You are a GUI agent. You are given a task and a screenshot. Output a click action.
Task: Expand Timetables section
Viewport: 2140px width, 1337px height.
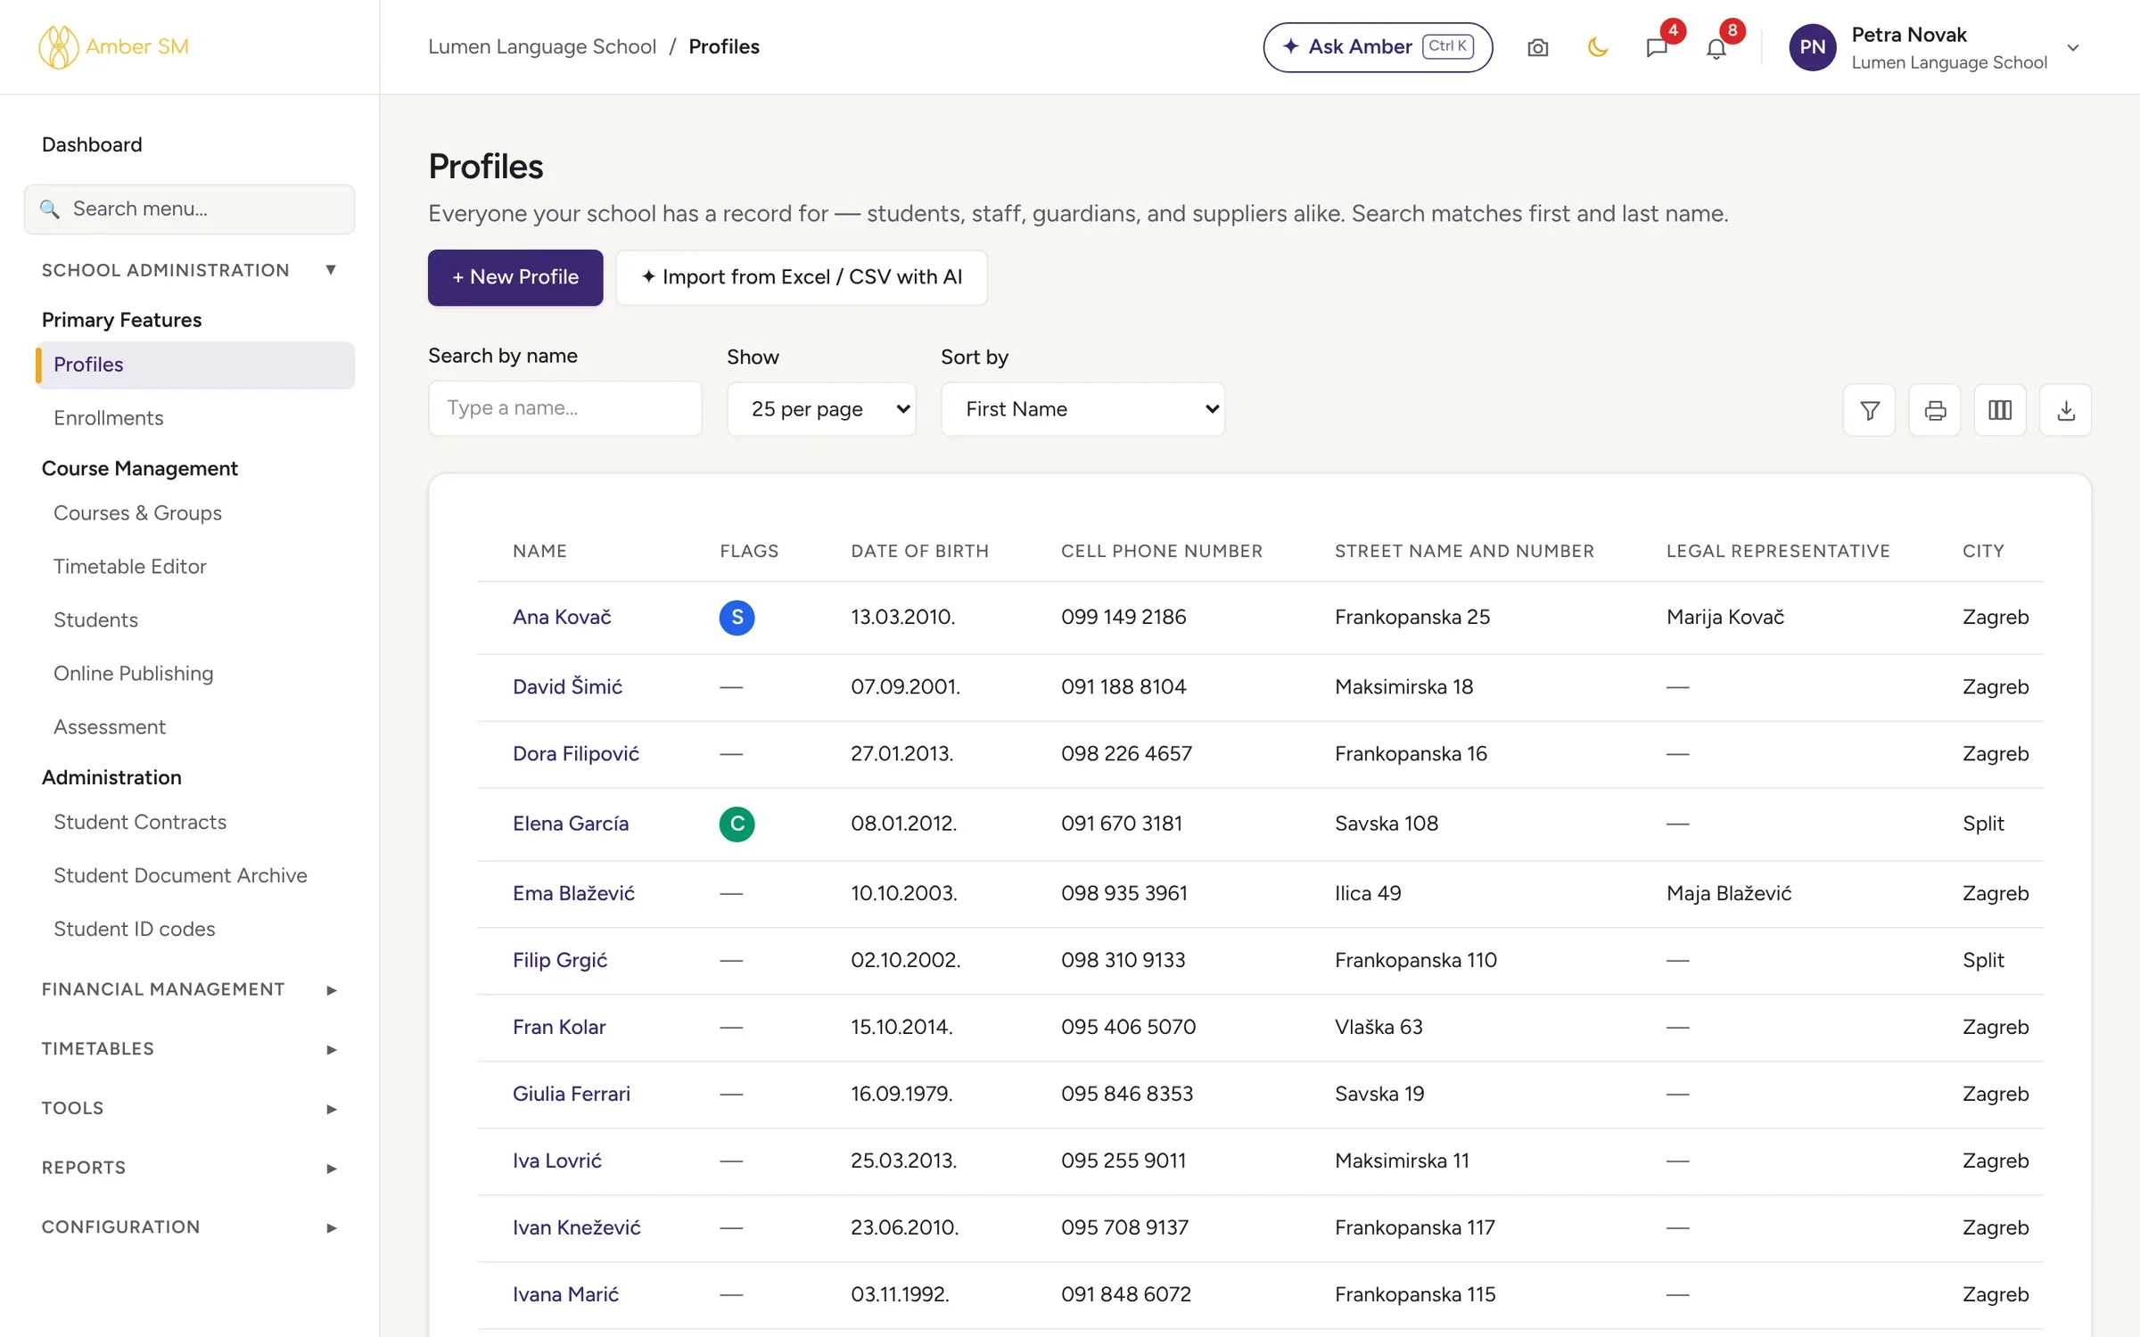[x=189, y=1049]
